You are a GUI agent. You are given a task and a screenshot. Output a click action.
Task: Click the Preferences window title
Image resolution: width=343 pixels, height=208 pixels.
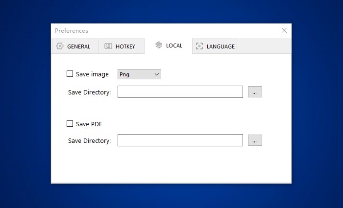click(72, 31)
